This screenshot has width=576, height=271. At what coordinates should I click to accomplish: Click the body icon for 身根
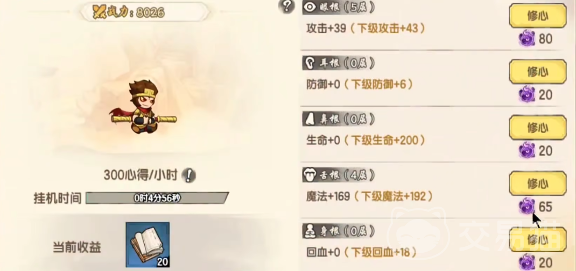[x=310, y=231]
